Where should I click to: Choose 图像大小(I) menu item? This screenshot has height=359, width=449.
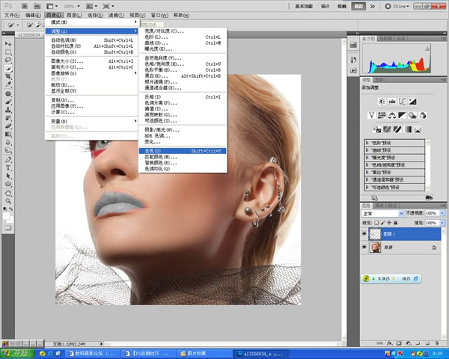pos(91,61)
